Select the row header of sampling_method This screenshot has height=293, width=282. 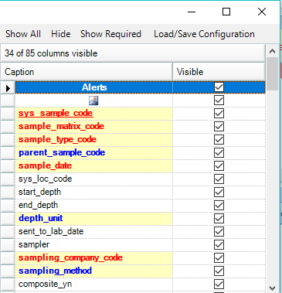[8, 271]
